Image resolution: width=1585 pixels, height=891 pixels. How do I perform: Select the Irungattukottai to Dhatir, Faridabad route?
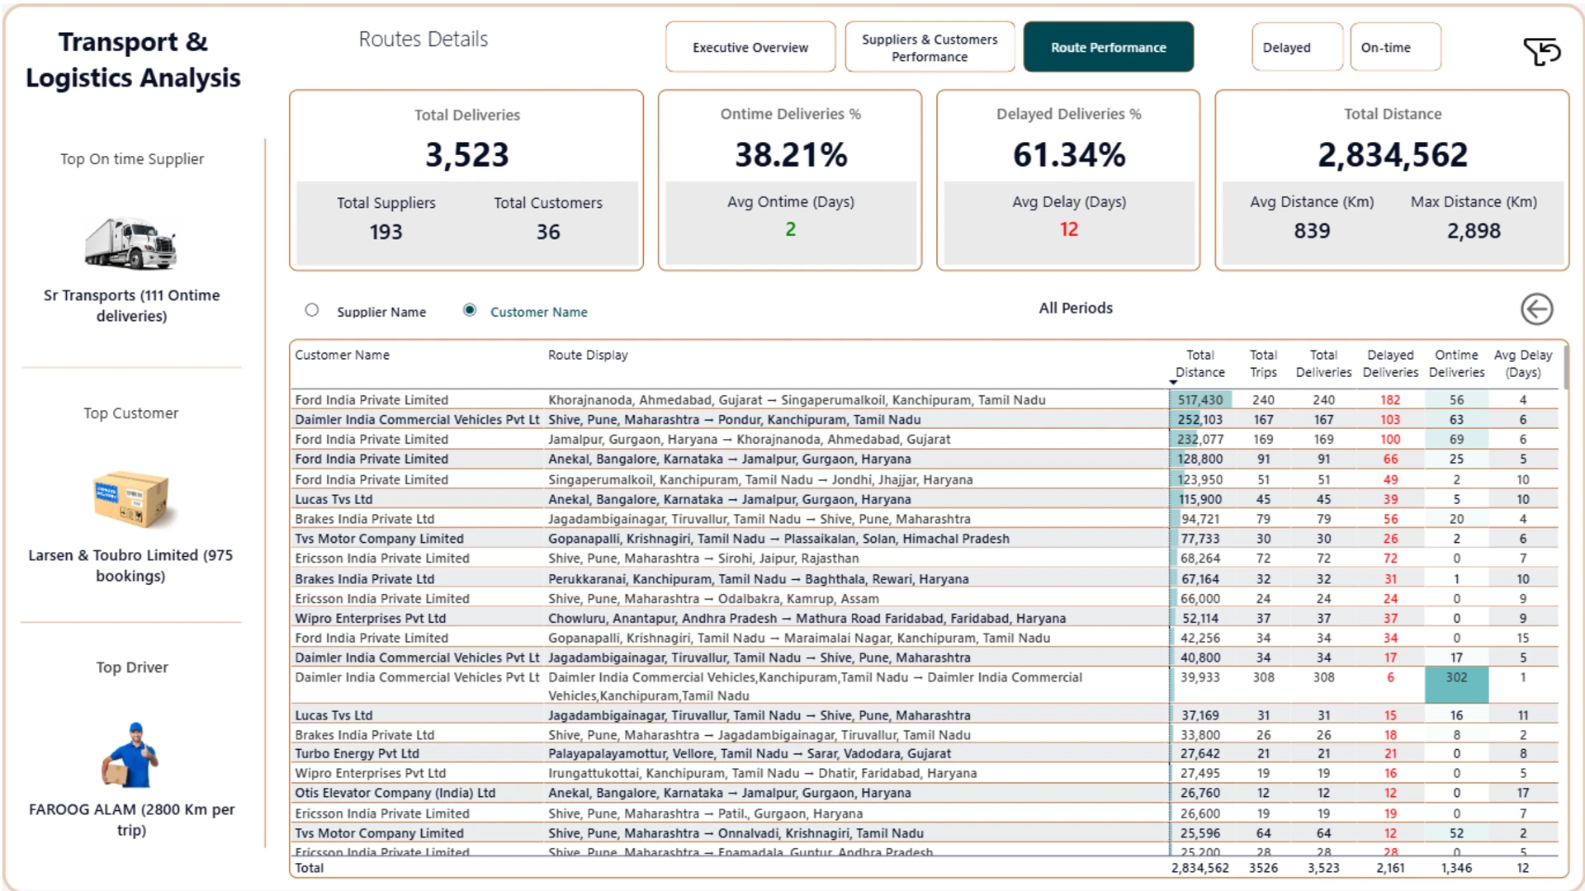point(925,774)
